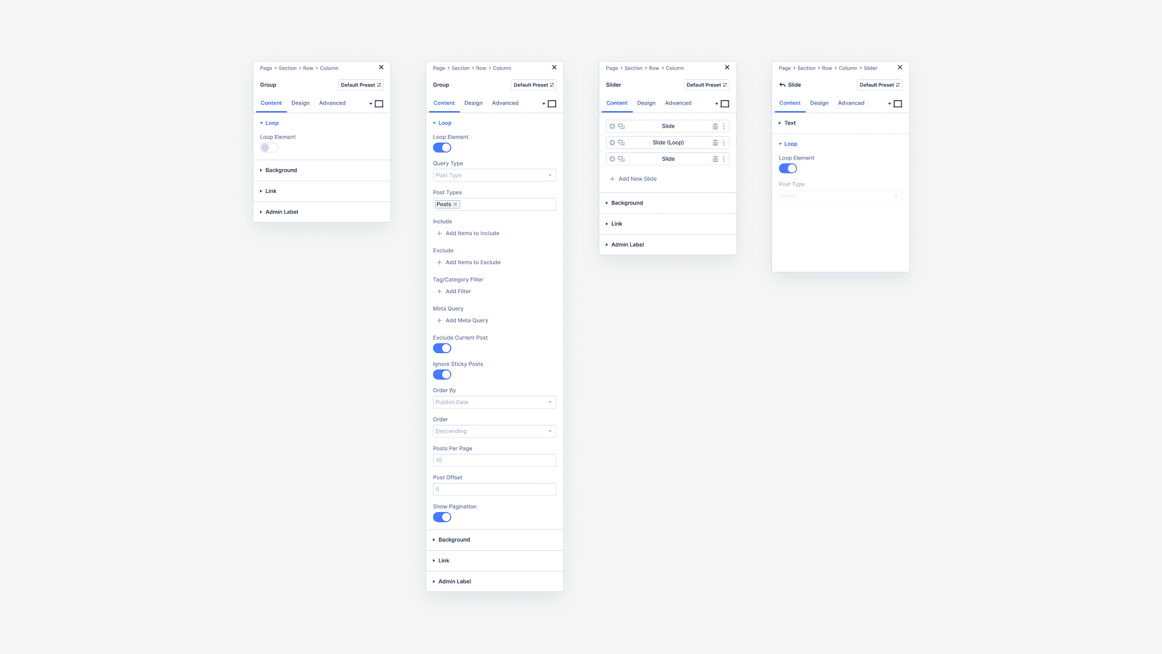Open the Advanced tab in the Slide panel

tap(851, 103)
